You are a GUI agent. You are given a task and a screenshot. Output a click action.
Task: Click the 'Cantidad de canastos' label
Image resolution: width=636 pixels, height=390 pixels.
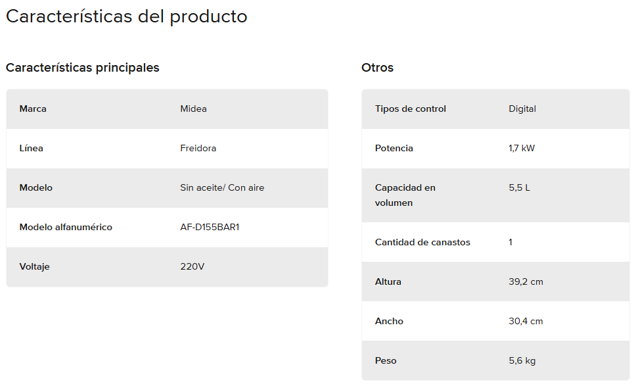click(422, 242)
